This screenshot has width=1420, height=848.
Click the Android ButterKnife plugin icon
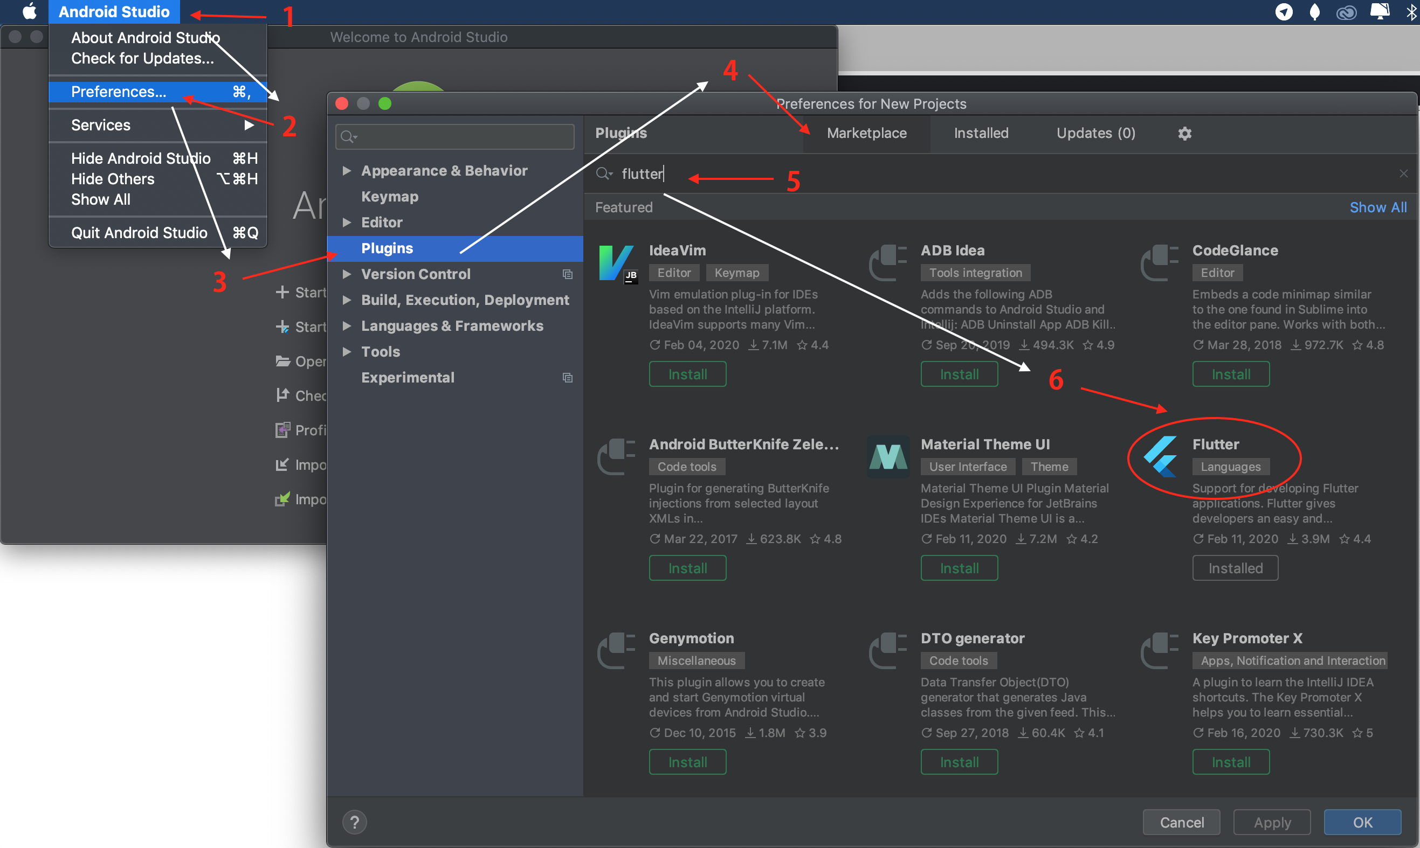616,456
